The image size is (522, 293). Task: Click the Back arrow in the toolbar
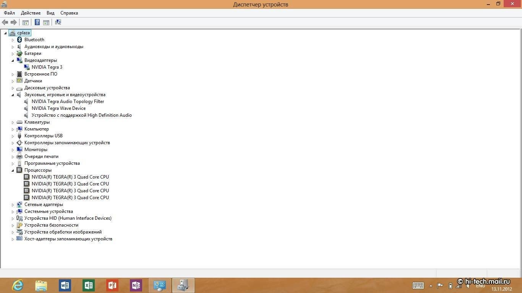click(x=5, y=22)
